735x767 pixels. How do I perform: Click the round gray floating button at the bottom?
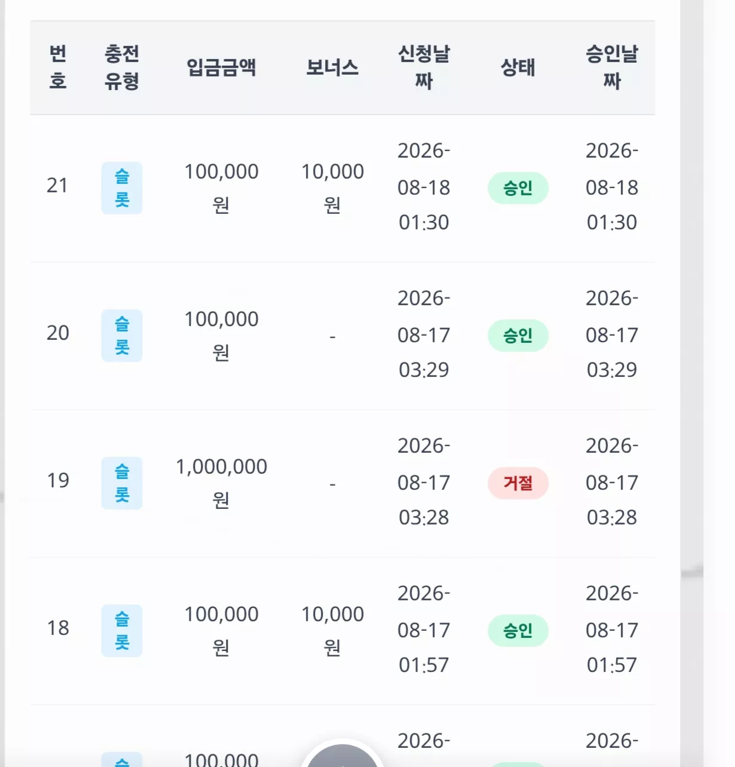pos(342,755)
